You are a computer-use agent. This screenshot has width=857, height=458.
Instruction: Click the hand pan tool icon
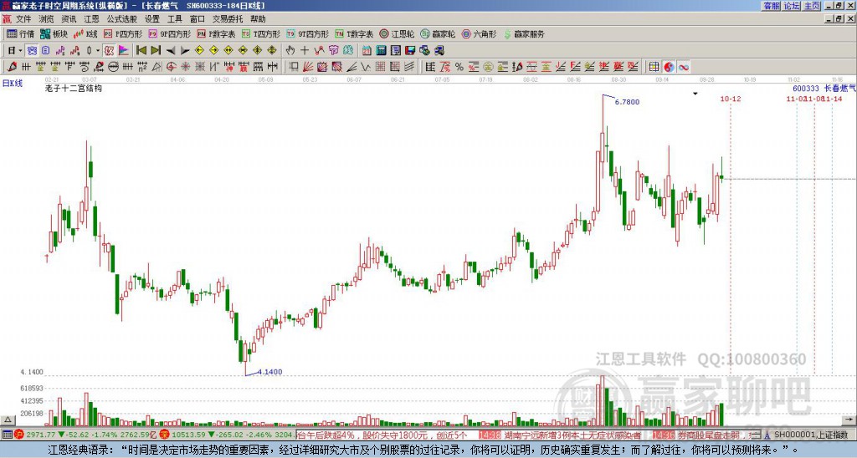[290, 50]
